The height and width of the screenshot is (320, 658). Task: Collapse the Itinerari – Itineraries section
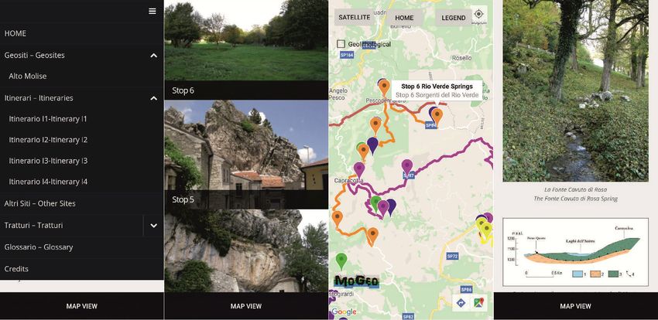point(153,98)
